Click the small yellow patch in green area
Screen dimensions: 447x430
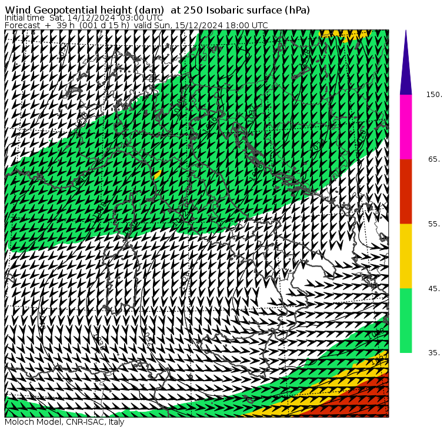(158, 174)
